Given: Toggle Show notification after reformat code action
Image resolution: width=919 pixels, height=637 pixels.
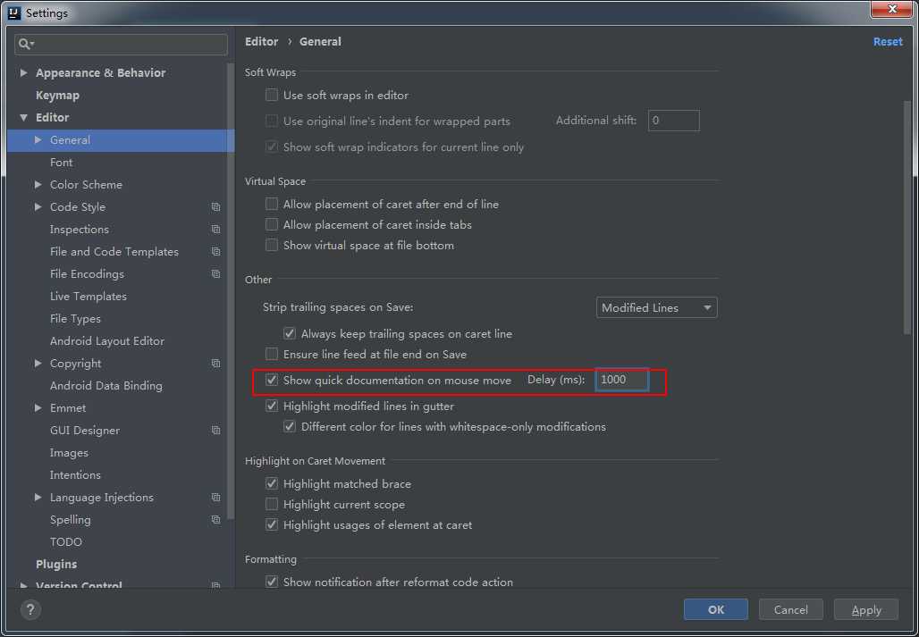Looking at the screenshot, I should (272, 583).
